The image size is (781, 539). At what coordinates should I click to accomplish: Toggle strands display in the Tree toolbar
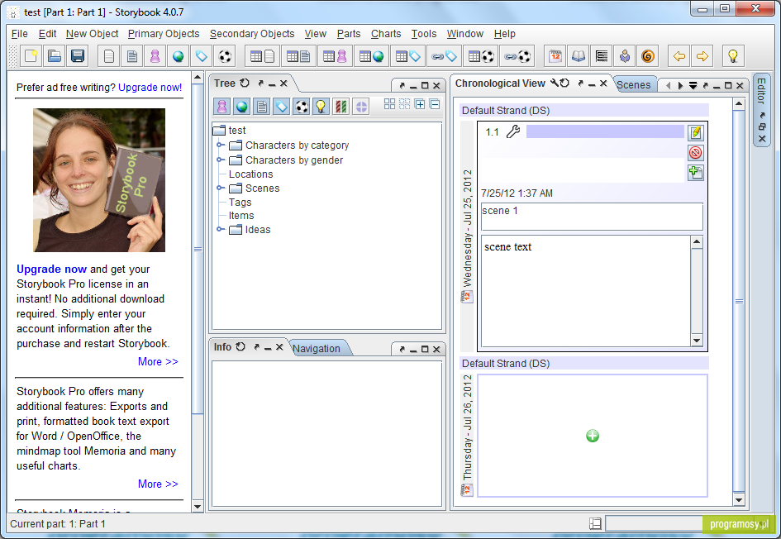tap(340, 106)
